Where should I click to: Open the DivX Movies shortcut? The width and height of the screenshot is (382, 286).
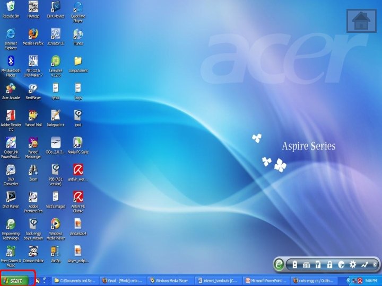click(x=56, y=6)
